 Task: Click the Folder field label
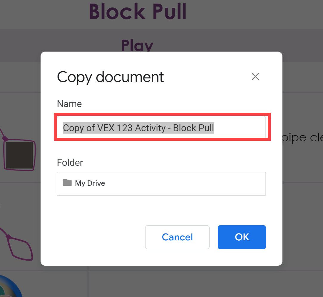[x=70, y=163]
